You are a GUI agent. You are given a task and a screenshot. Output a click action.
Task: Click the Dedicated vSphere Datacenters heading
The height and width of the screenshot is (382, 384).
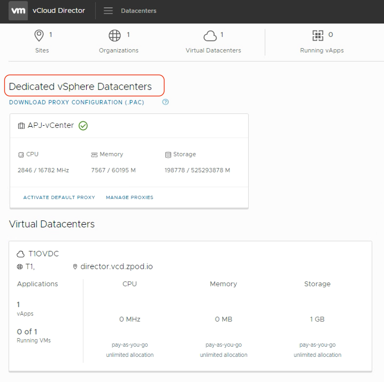[80, 86]
